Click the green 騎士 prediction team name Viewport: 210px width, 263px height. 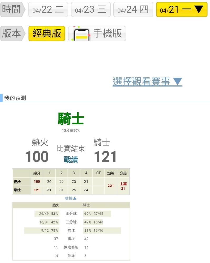point(71,119)
